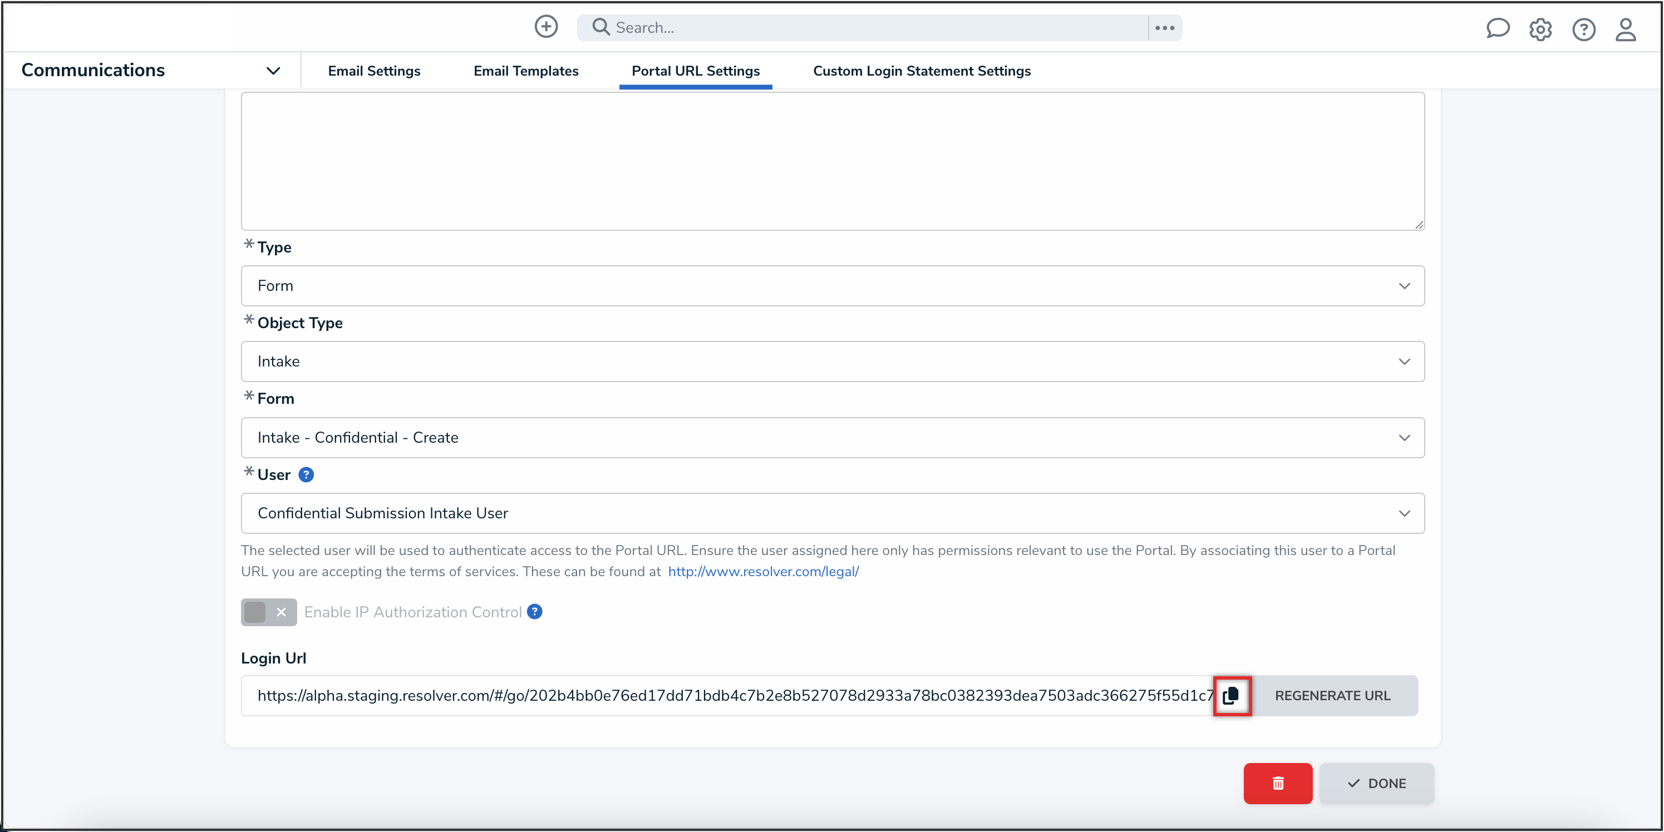Image resolution: width=1664 pixels, height=832 pixels.
Task: Switch to the Email Templates tab
Action: pos(526,71)
